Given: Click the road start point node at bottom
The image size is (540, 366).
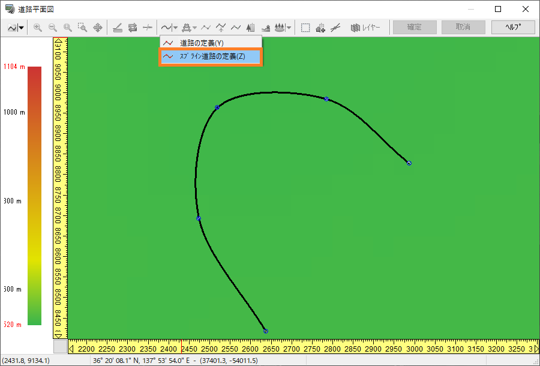Looking at the screenshot, I should (x=266, y=331).
